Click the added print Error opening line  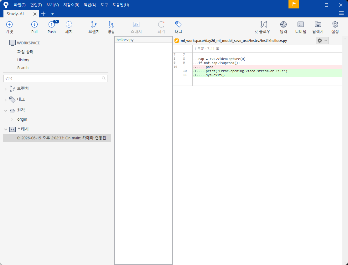[x=267, y=71]
